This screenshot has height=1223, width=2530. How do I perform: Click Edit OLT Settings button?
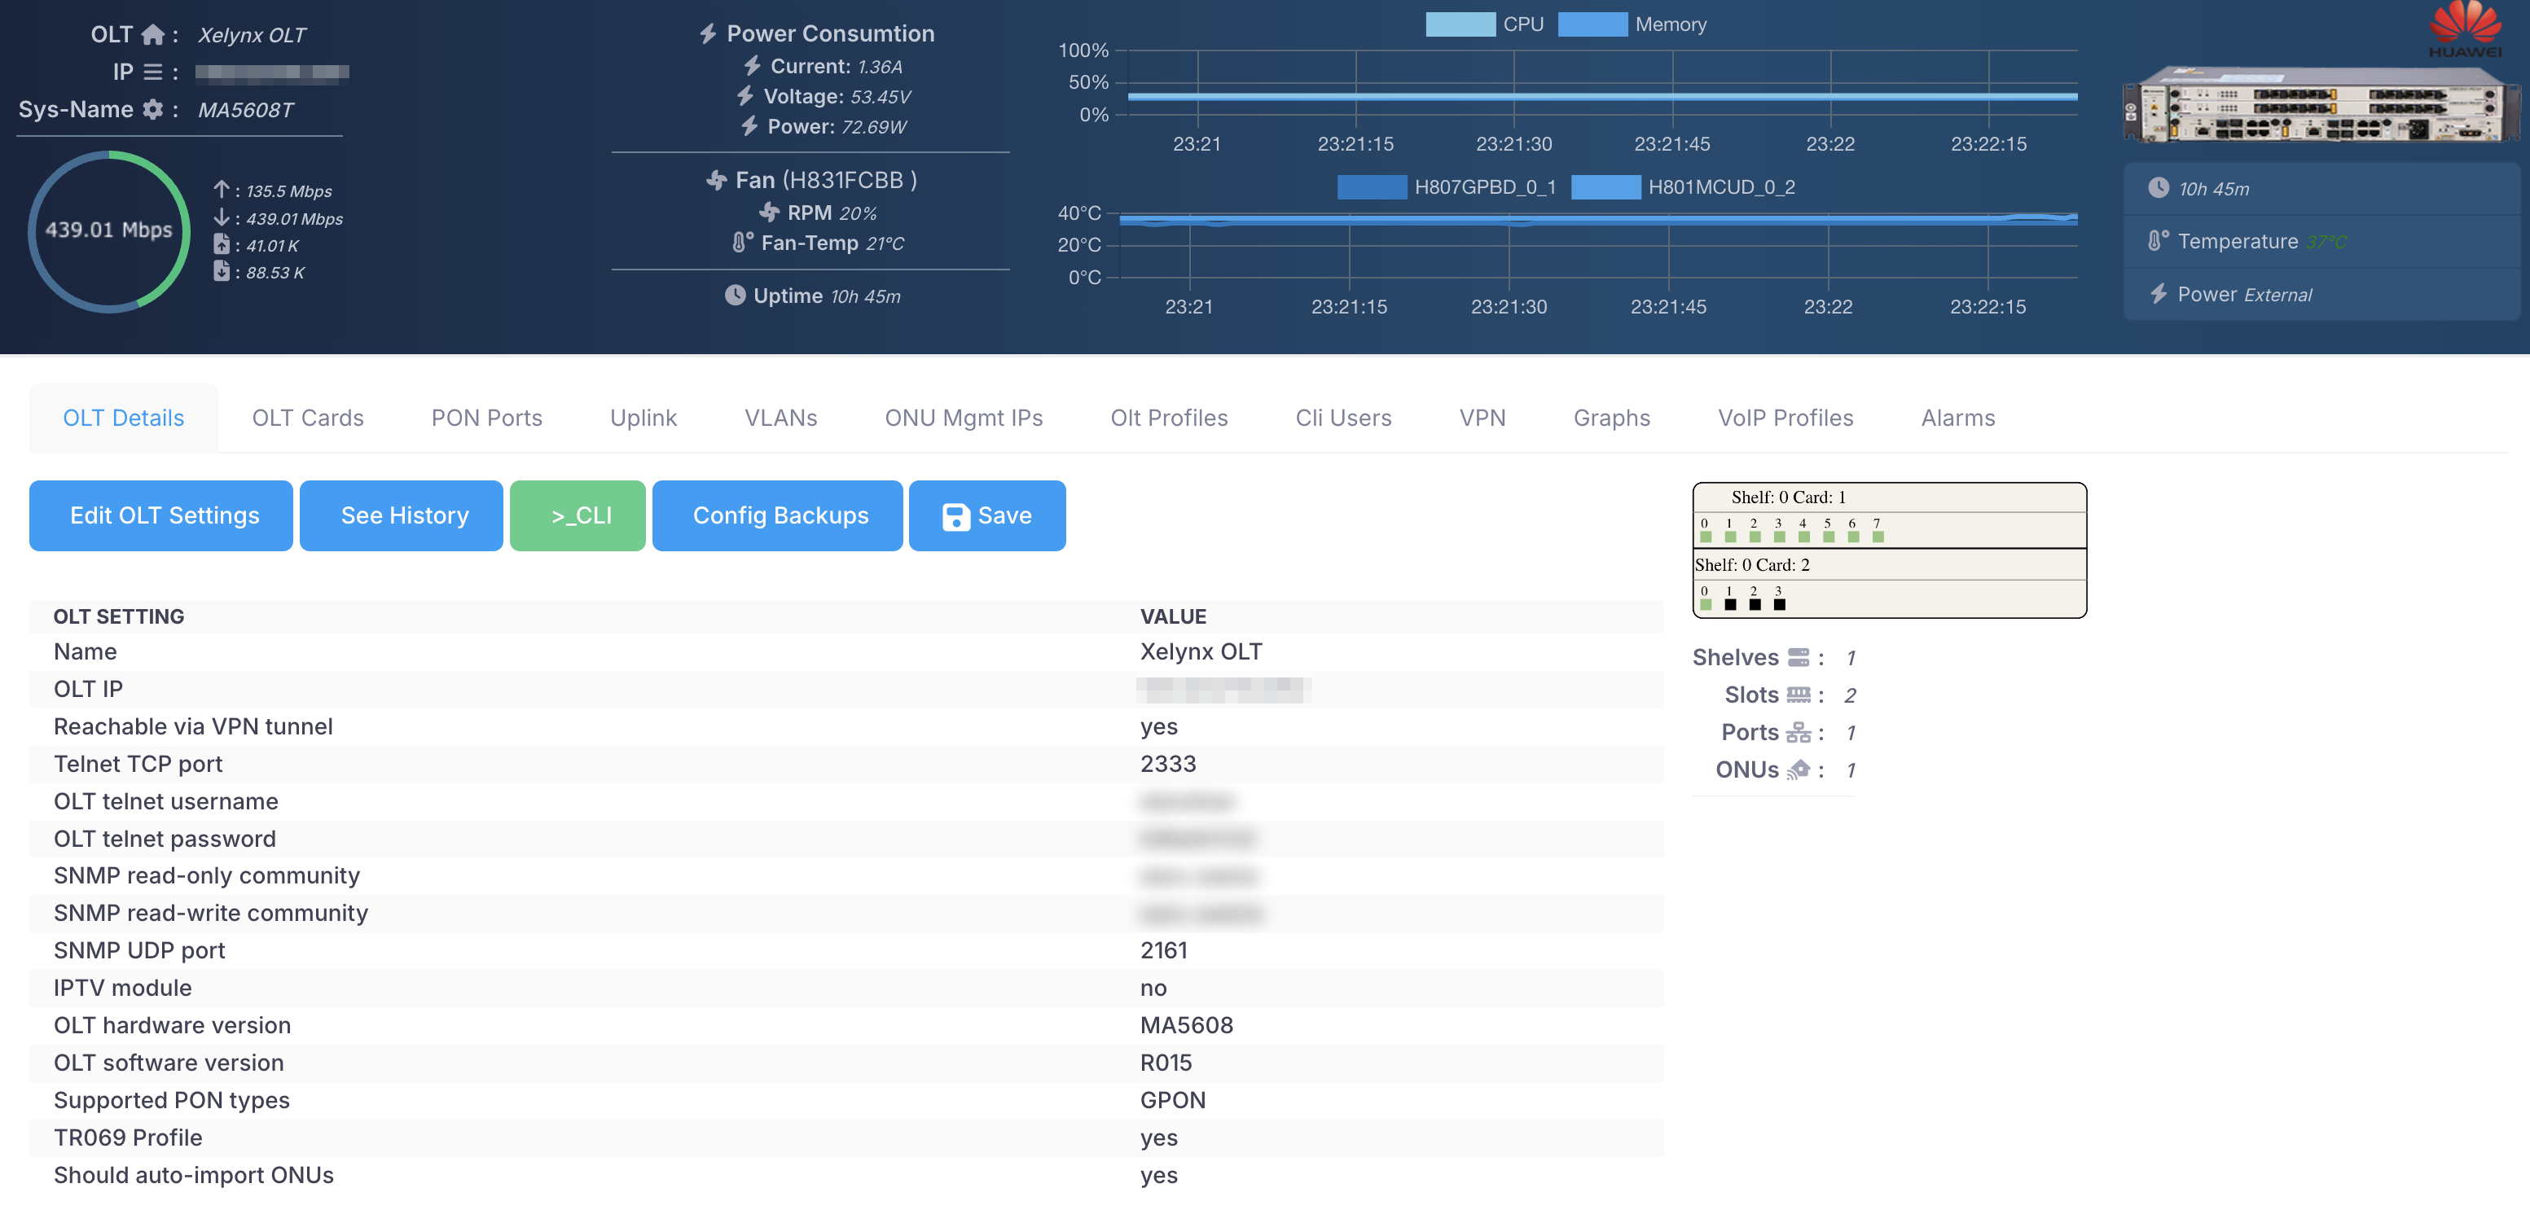click(x=162, y=516)
